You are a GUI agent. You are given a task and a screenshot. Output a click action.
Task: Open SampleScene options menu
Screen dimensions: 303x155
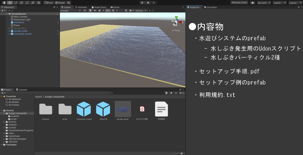click(57, 14)
